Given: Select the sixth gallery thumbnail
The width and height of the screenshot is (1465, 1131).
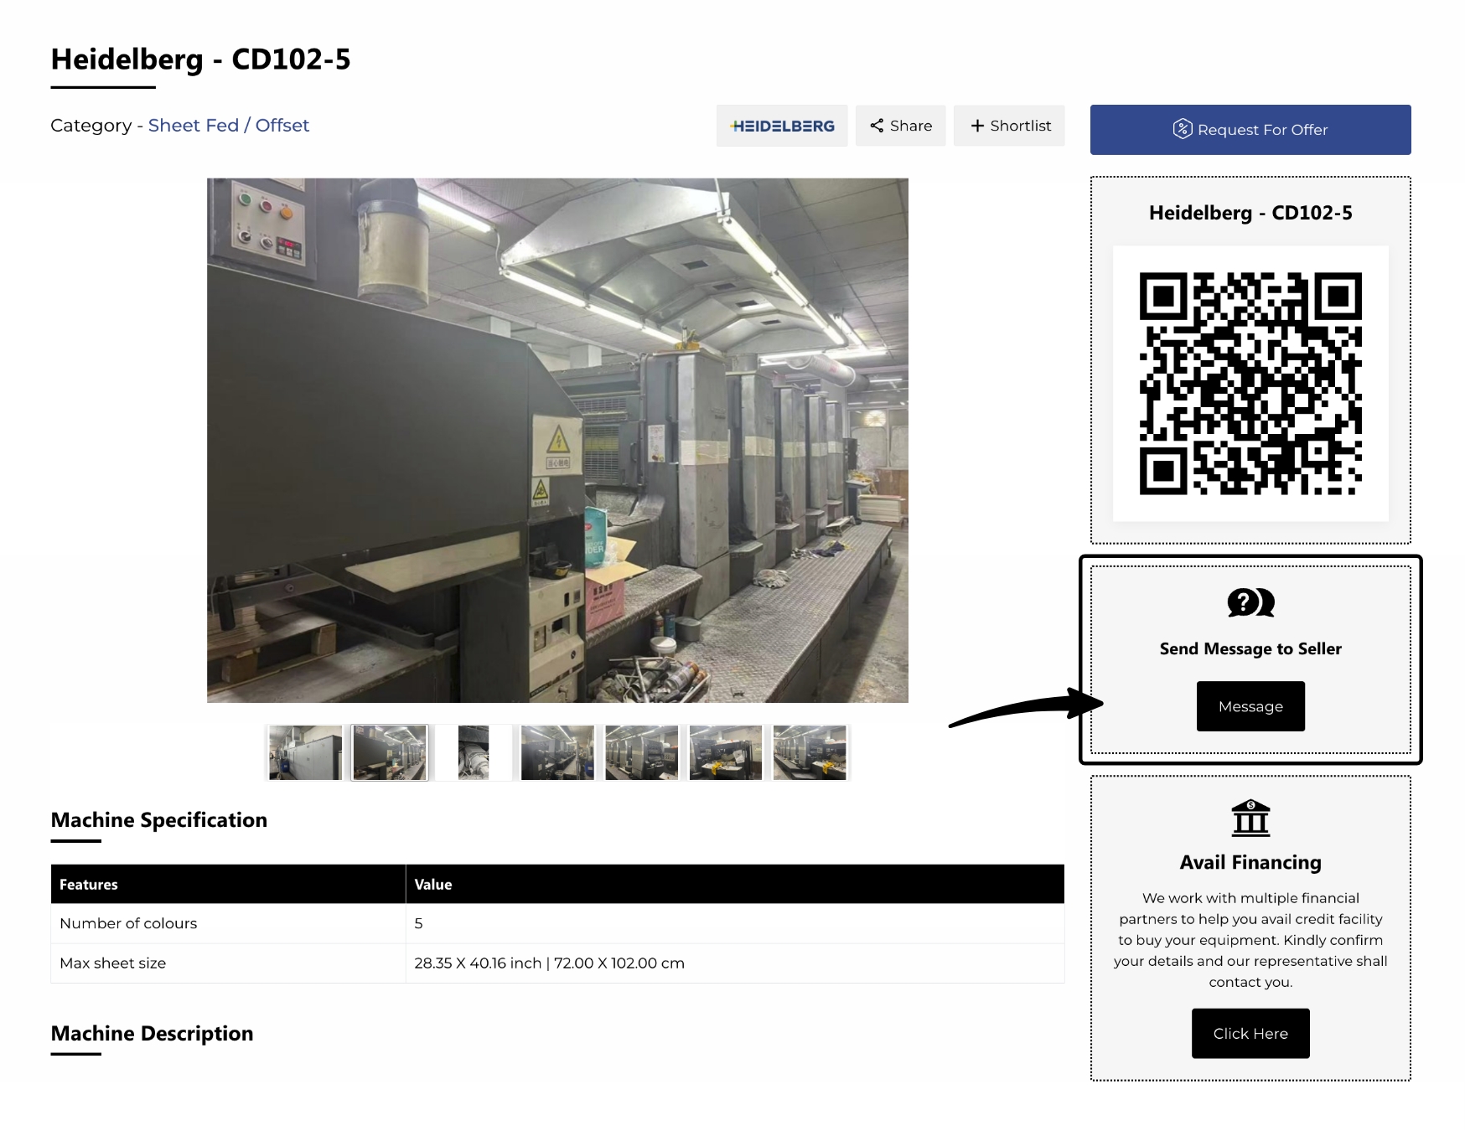Looking at the screenshot, I should pos(726,752).
